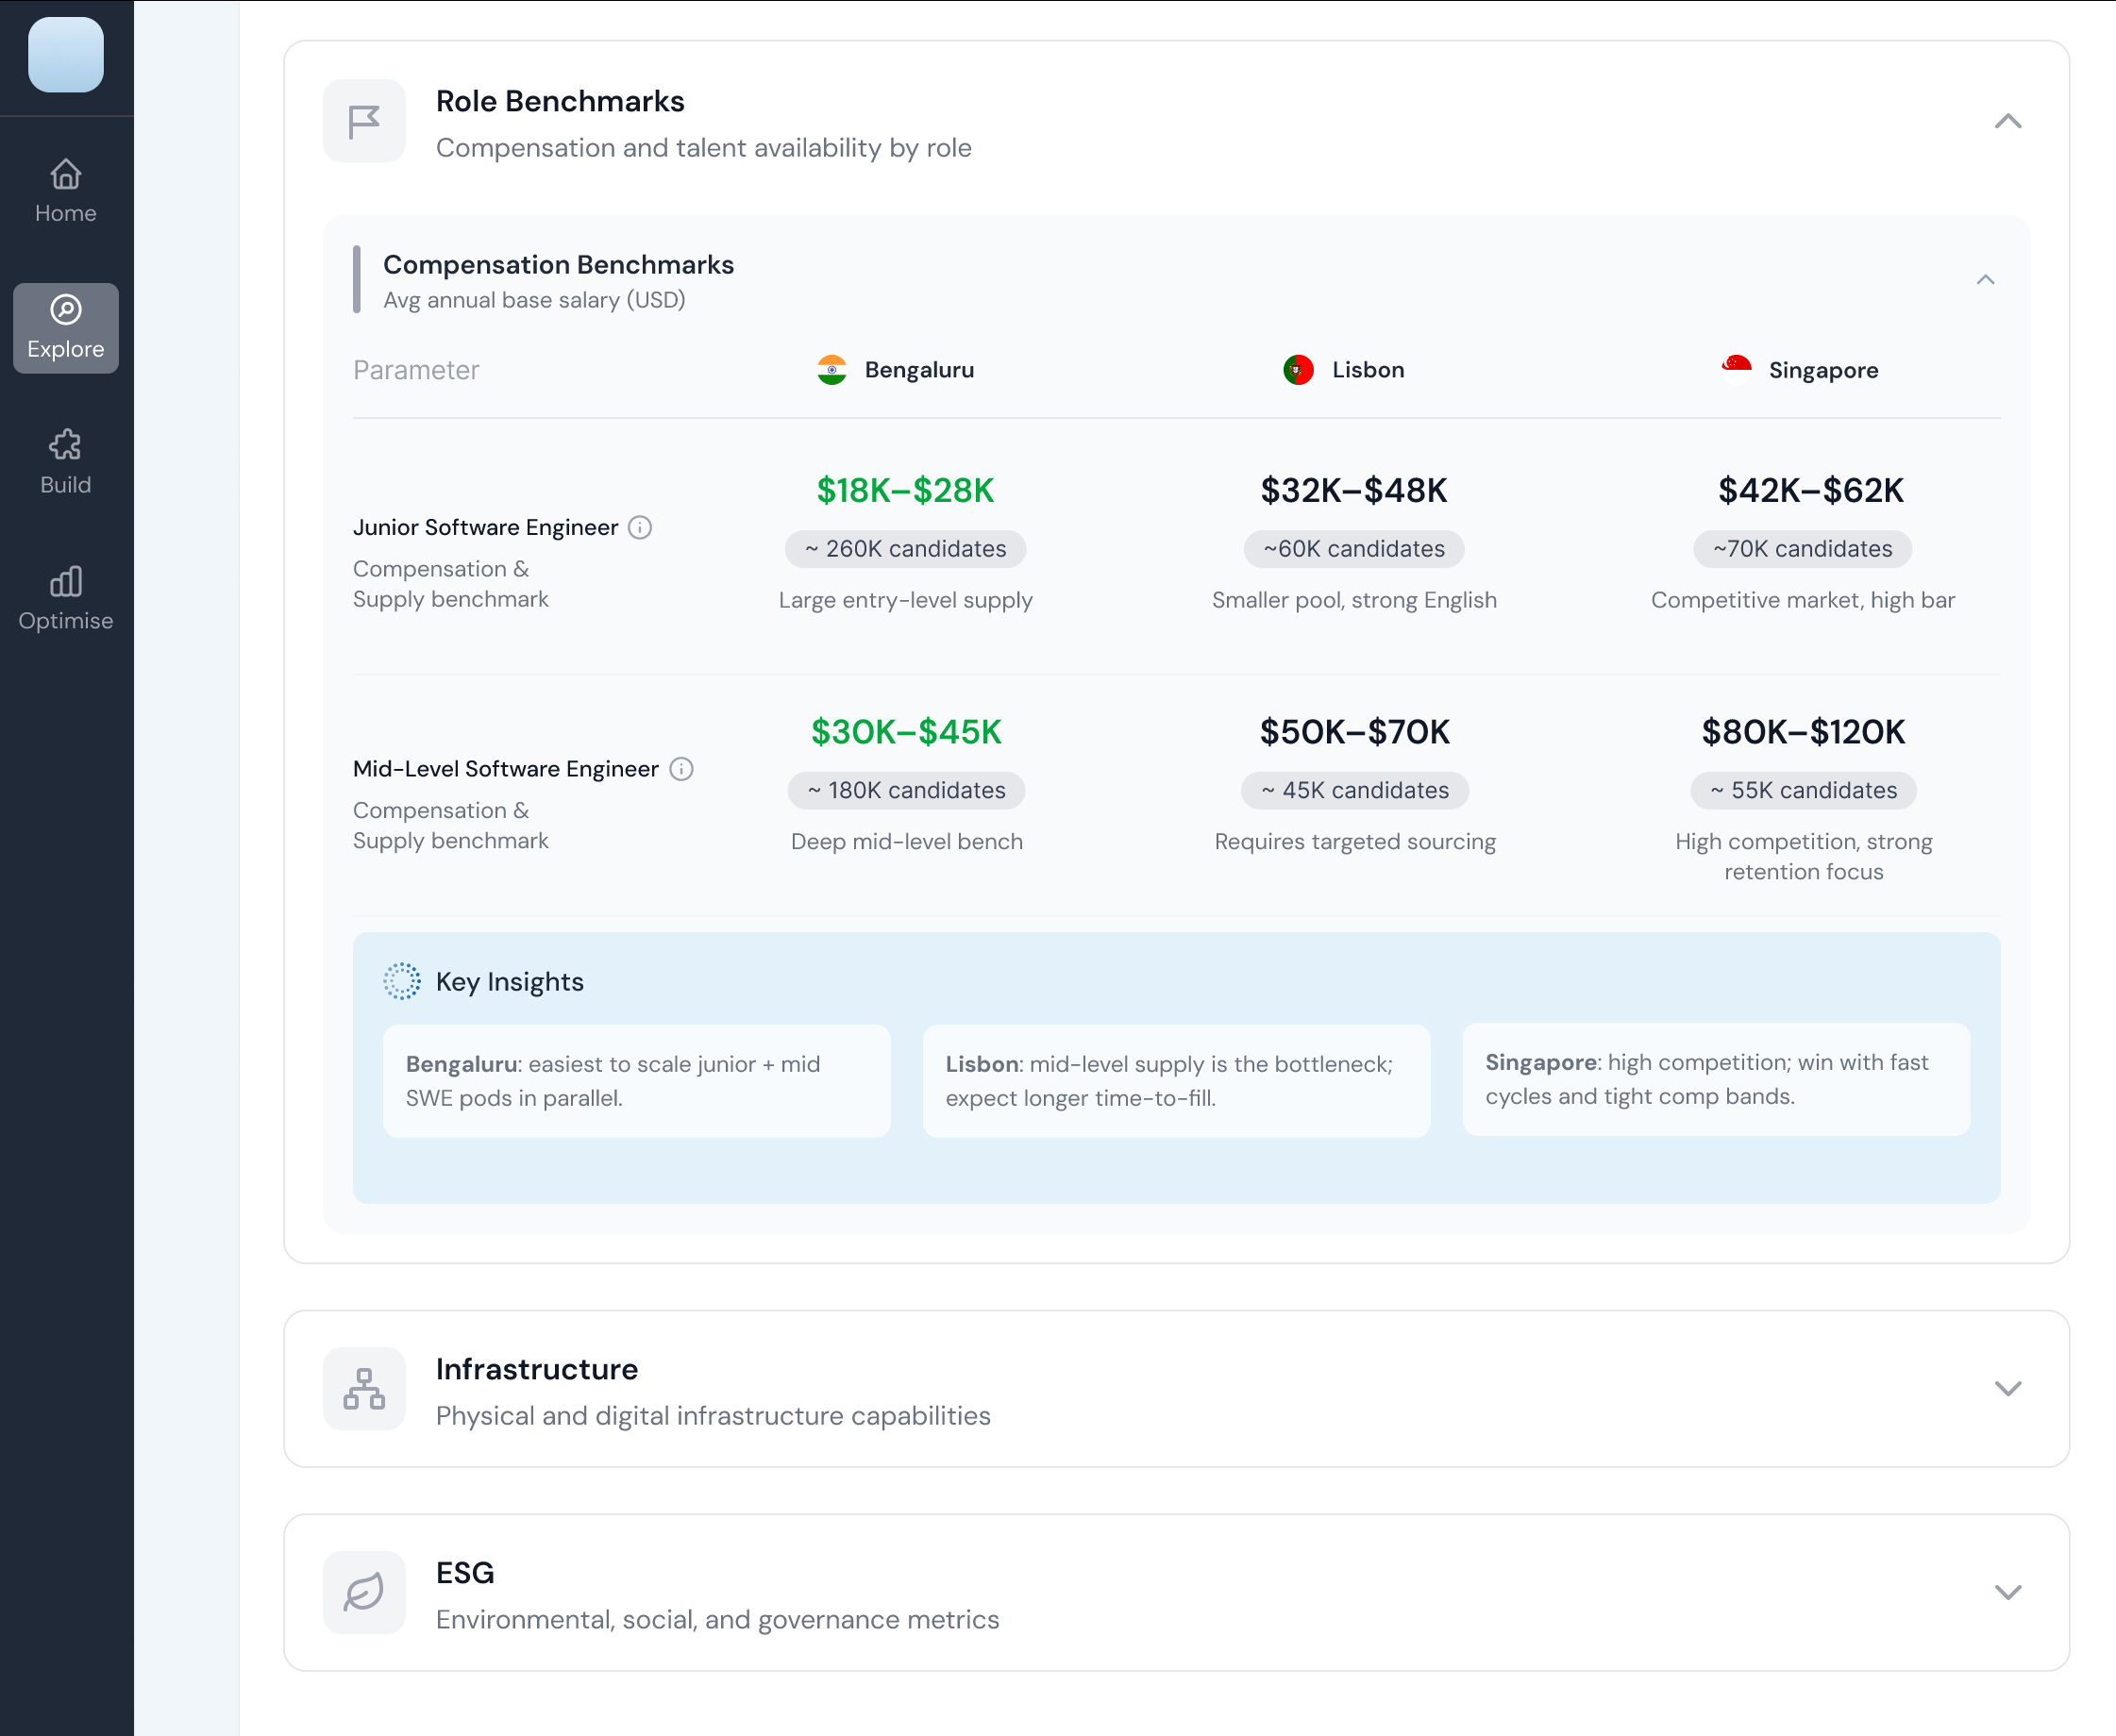
Task: Click the Singapore column header
Action: [x=1800, y=370]
